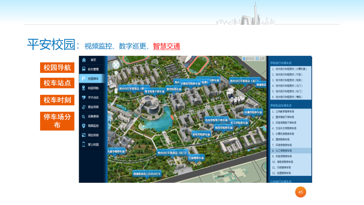364x205 pixels.
Task: Select 公共教学楼停车场 in list
Action: pos(291,112)
